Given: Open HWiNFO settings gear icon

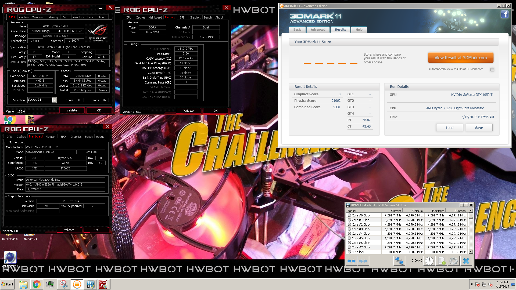Looking at the screenshot, I should click(x=453, y=261).
